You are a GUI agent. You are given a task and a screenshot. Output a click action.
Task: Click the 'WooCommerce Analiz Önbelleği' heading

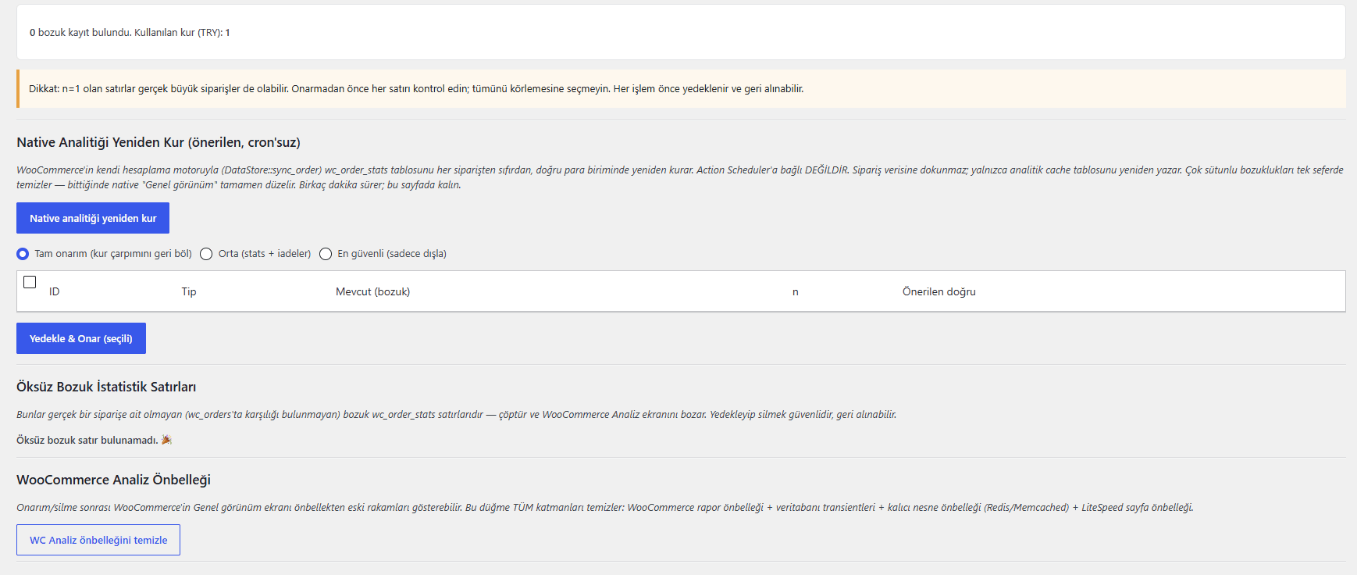point(113,480)
